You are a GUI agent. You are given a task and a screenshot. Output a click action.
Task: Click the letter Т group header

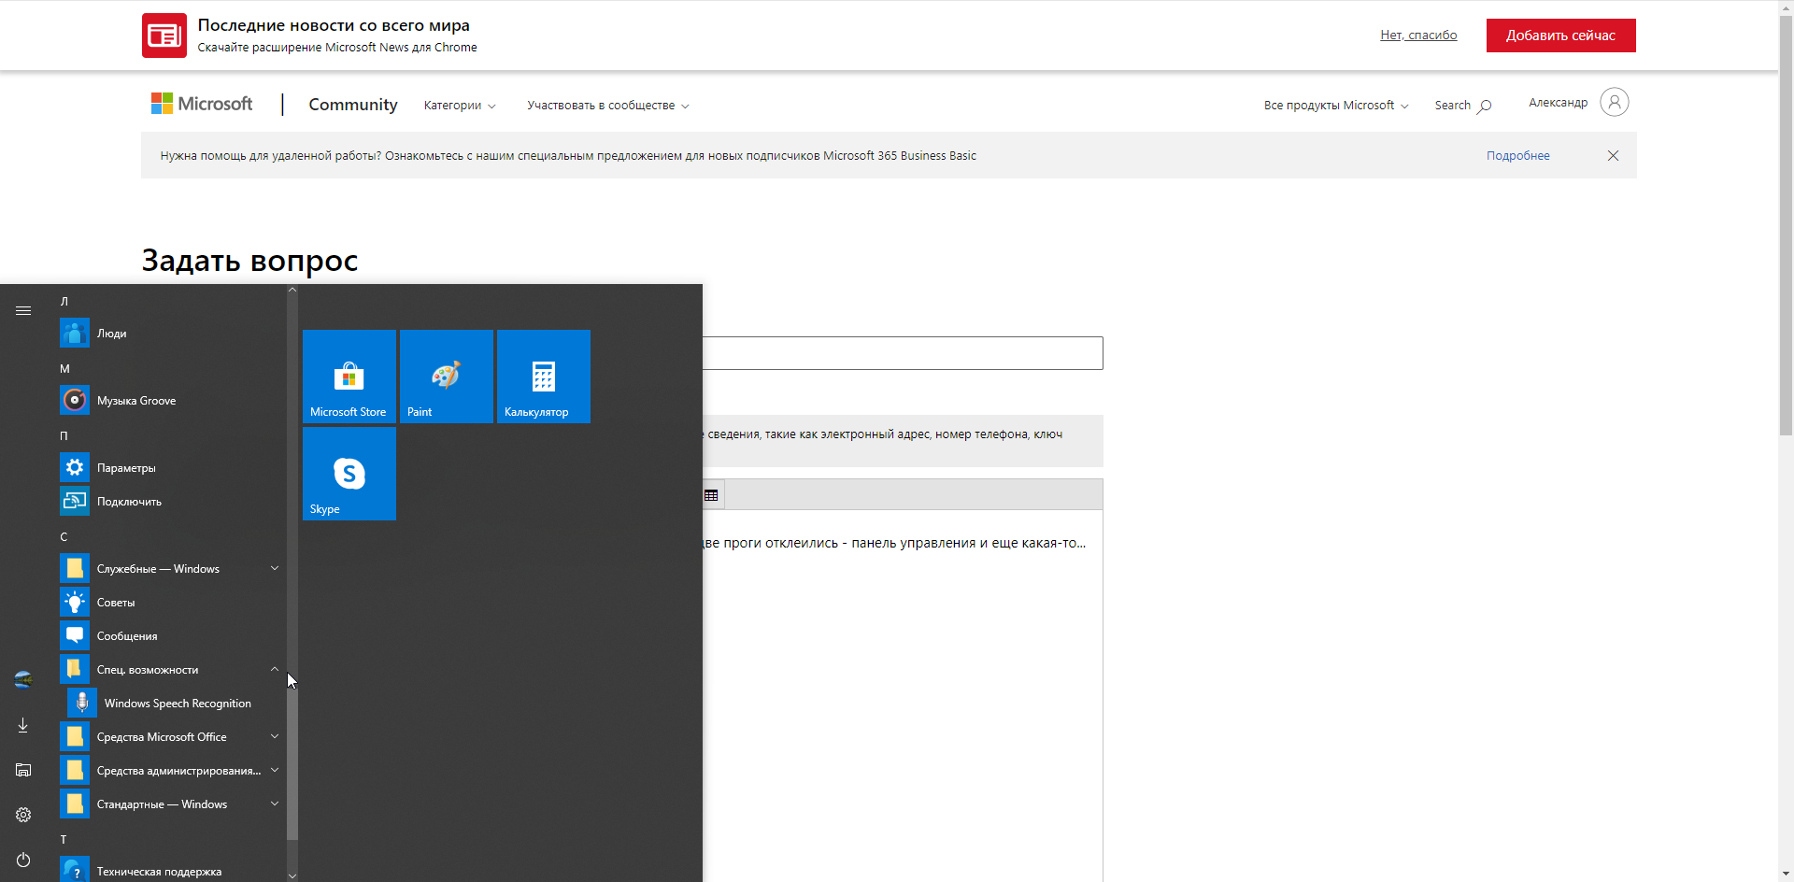pos(64,840)
